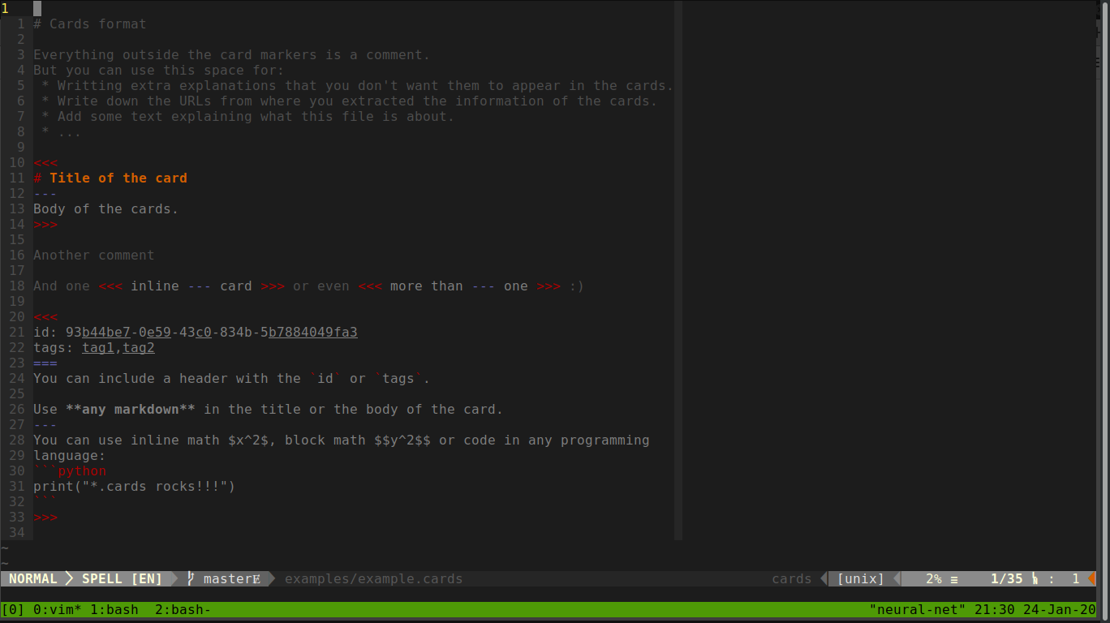Viewport: 1110px width, 623px height.
Task: Click the cards filetype label in statusline
Action: [791, 578]
